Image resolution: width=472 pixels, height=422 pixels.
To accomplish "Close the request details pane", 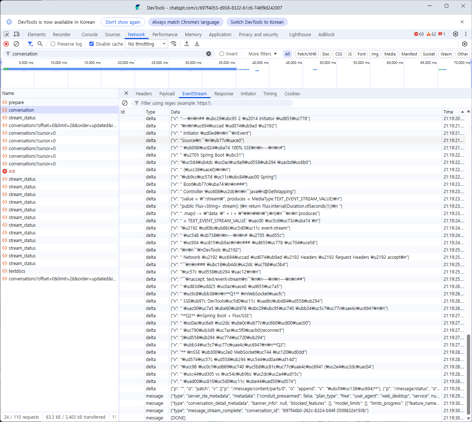I will [126, 93].
